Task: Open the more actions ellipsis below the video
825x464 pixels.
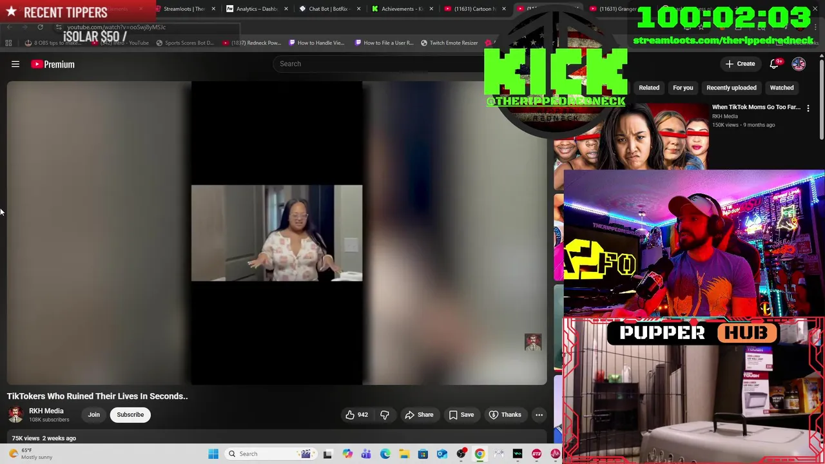Action: point(539,414)
